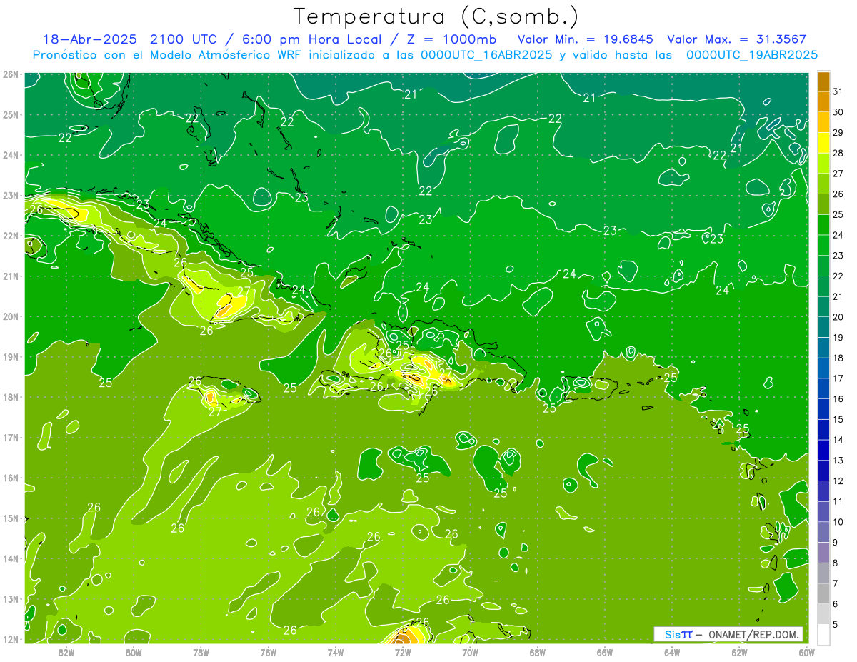Image resolution: width=857 pixels, height=662 pixels.
Task: Click the colorbar tick label 17
Action: point(838,378)
